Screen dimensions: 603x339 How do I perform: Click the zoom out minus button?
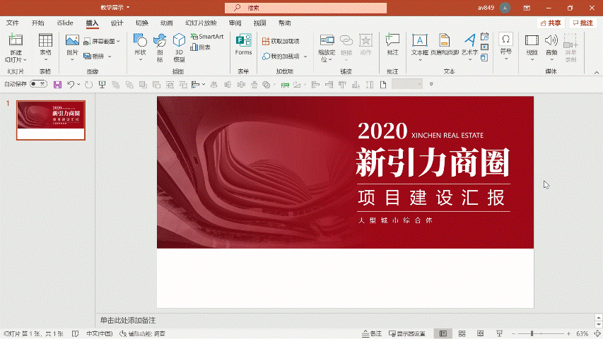513,333
